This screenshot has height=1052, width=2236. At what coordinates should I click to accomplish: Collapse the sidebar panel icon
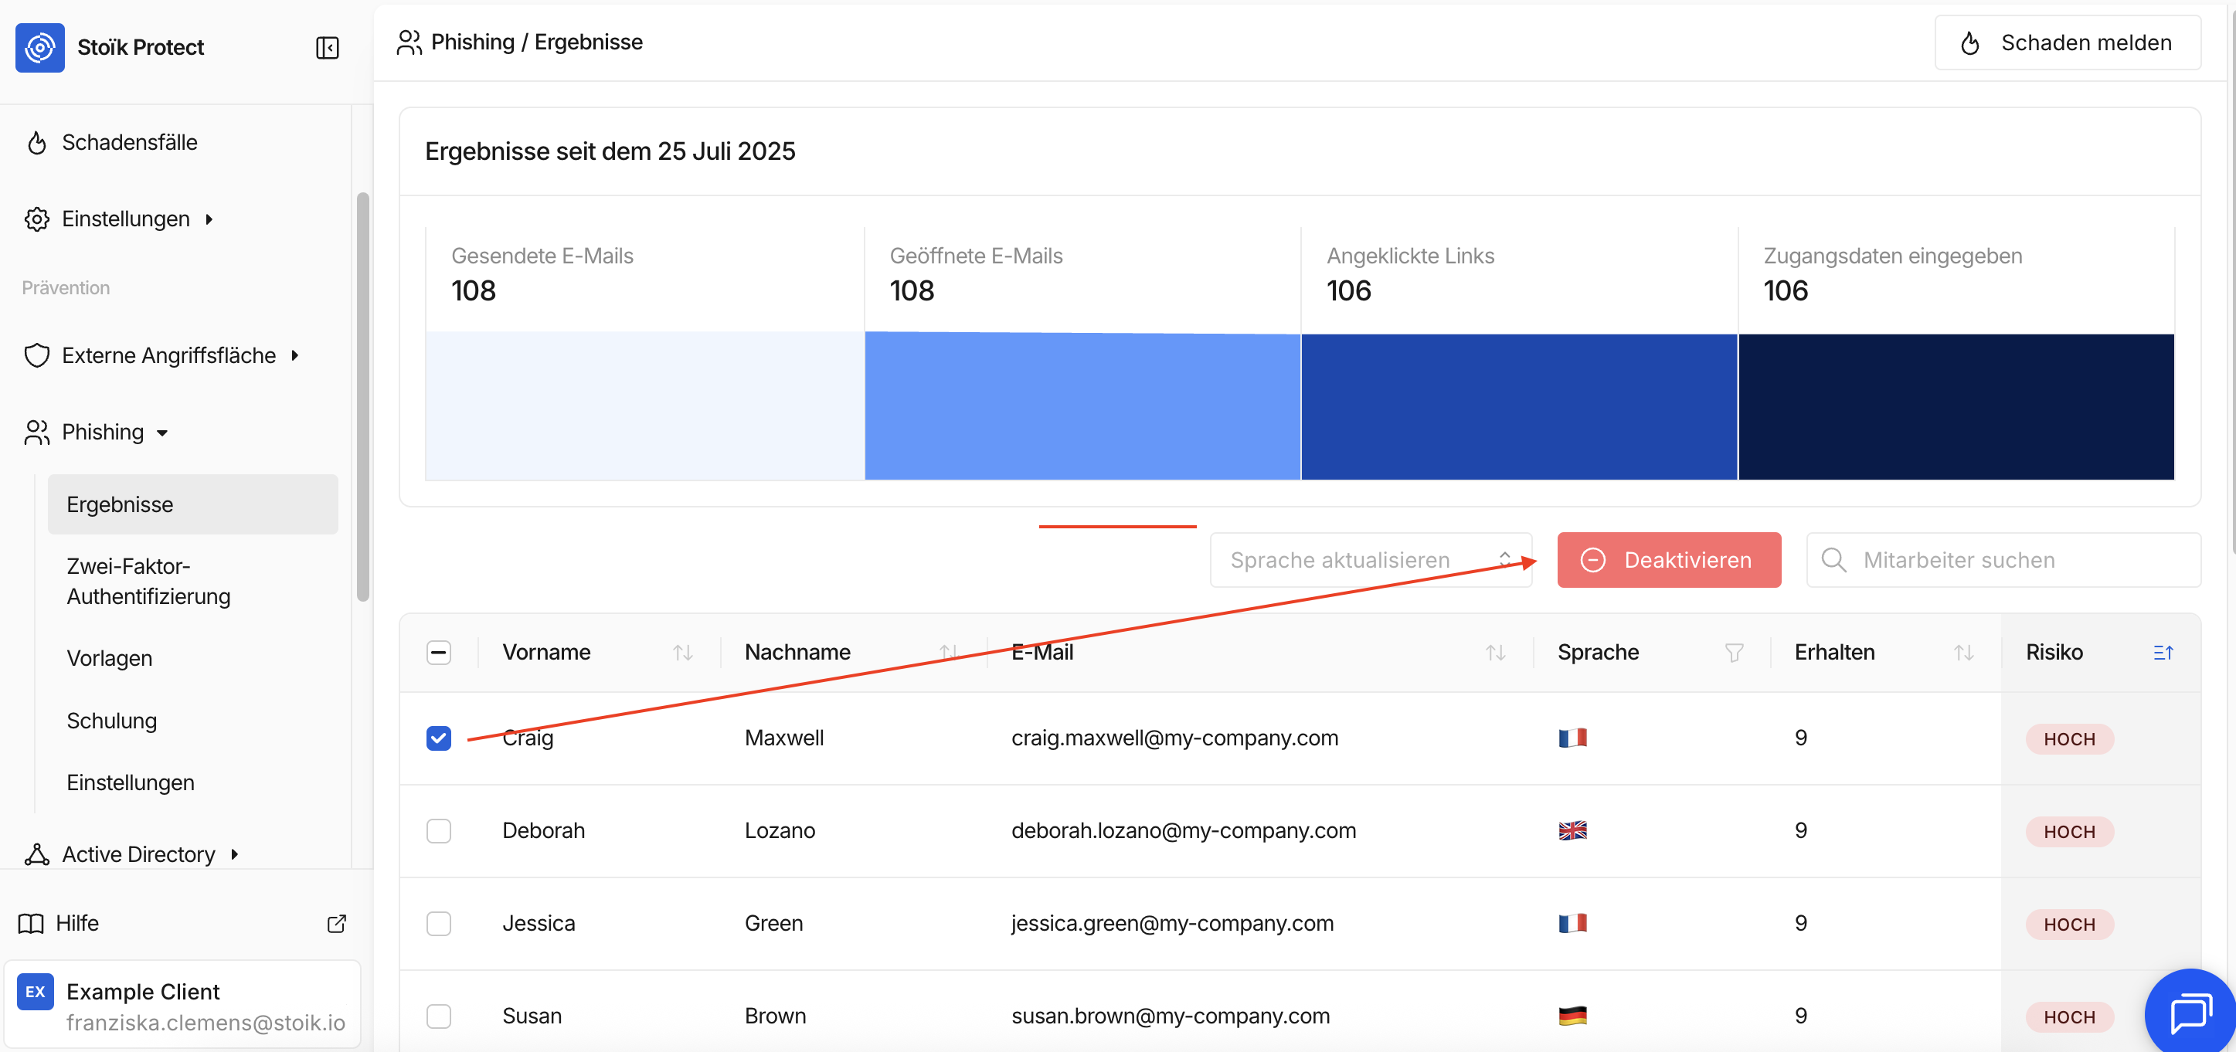[x=328, y=48]
